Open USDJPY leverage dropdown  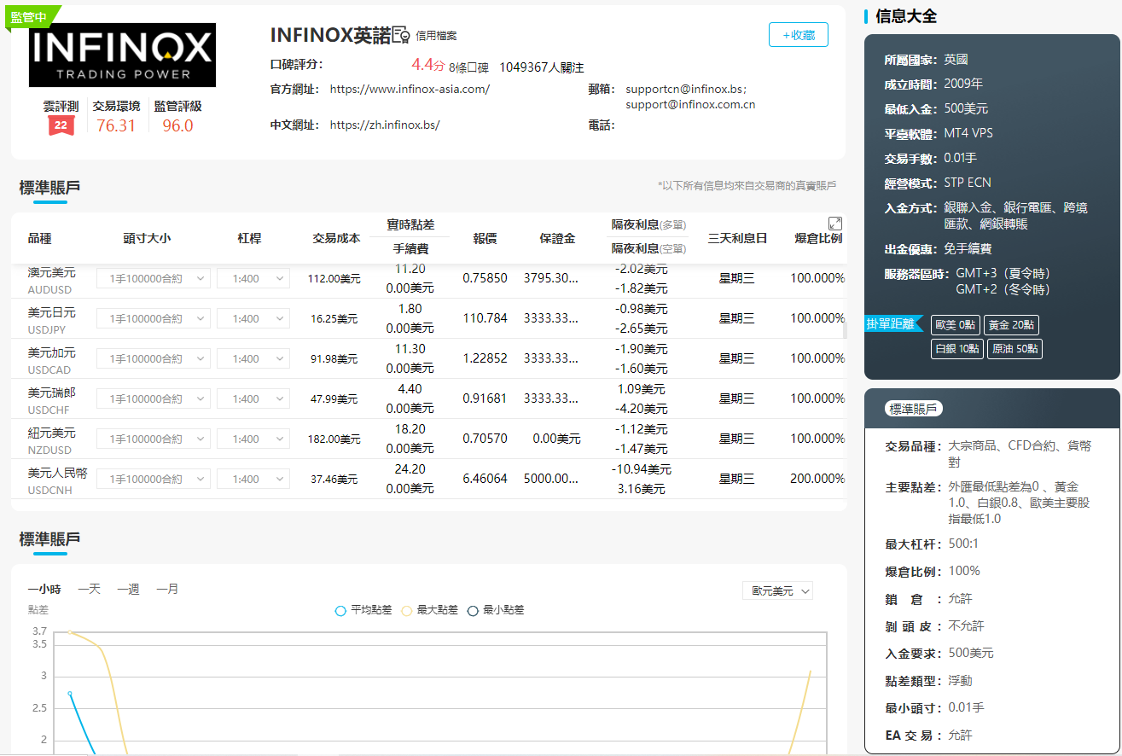253,318
